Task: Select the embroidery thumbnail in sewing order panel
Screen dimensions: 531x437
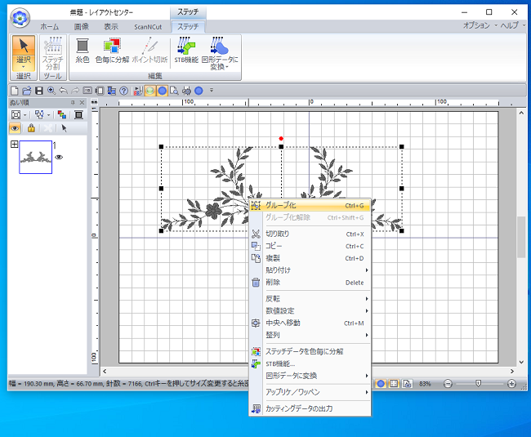Action: point(35,157)
